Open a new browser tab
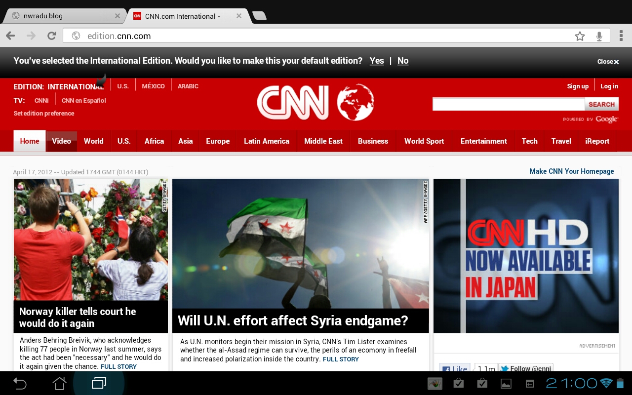The width and height of the screenshot is (632, 395). [x=259, y=16]
